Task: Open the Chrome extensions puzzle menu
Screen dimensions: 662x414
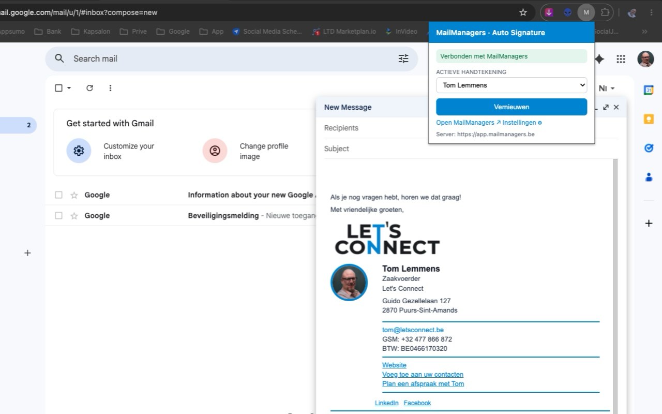Action: coord(605,12)
